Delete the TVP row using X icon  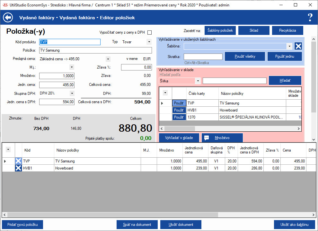coord(19,161)
